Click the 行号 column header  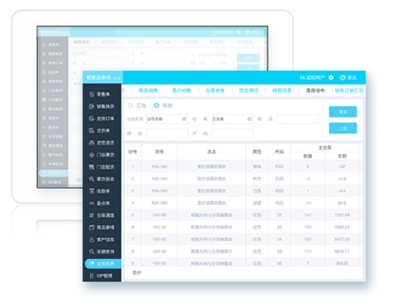click(x=133, y=152)
